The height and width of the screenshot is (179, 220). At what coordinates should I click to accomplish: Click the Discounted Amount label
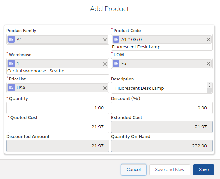click(28, 137)
